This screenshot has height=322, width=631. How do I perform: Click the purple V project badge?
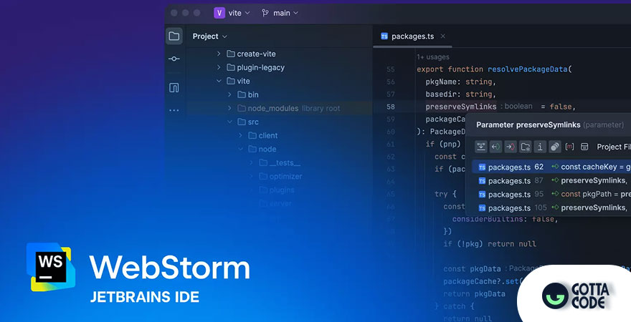coord(219,13)
